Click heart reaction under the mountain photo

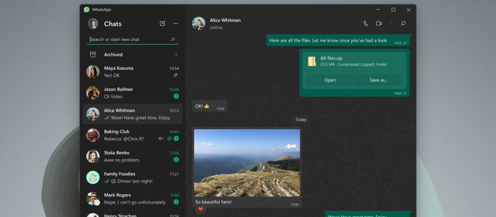(200, 209)
